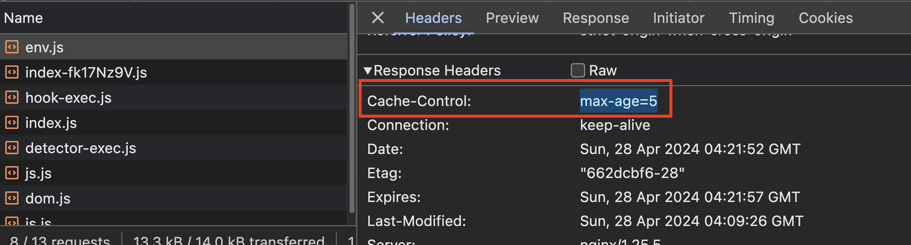Viewport: 911px width, 245px height.
Task: Click the Name column header
Action: (x=23, y=18)
